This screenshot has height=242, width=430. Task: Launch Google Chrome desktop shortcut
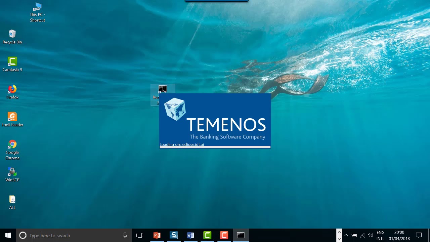pyautogui.click(x=12, y=150)
